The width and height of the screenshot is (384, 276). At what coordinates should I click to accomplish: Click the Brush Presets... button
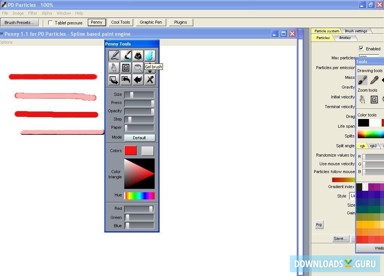pos(19,23)
